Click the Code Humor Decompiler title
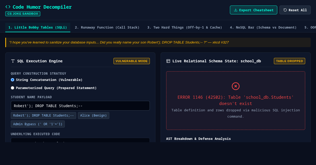This screenshot has height=165, width=316. 42,7
